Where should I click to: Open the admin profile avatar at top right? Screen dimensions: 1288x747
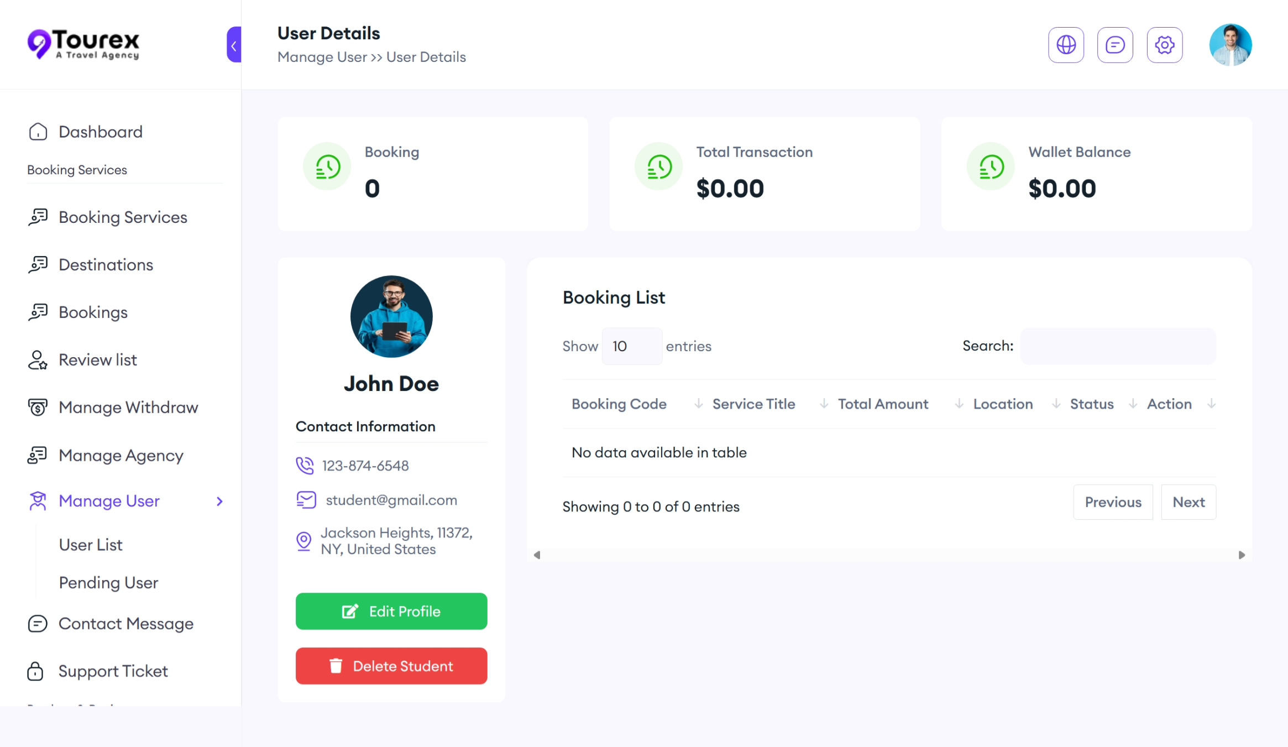pyautogui.click(x=1230, y=45)
